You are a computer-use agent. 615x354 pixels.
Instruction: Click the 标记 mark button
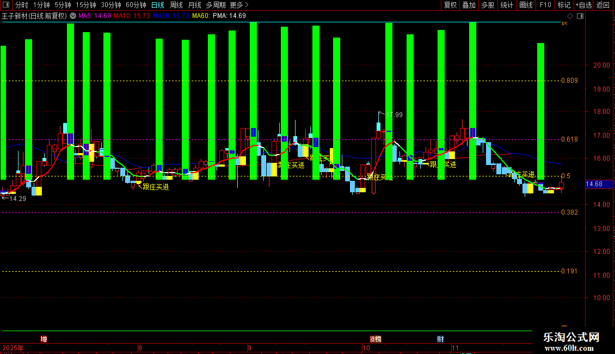pyautogui.click(x=564, y=5)
